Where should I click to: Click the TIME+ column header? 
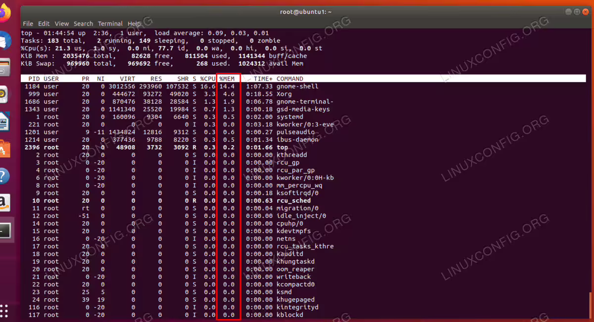click(263, 79)
